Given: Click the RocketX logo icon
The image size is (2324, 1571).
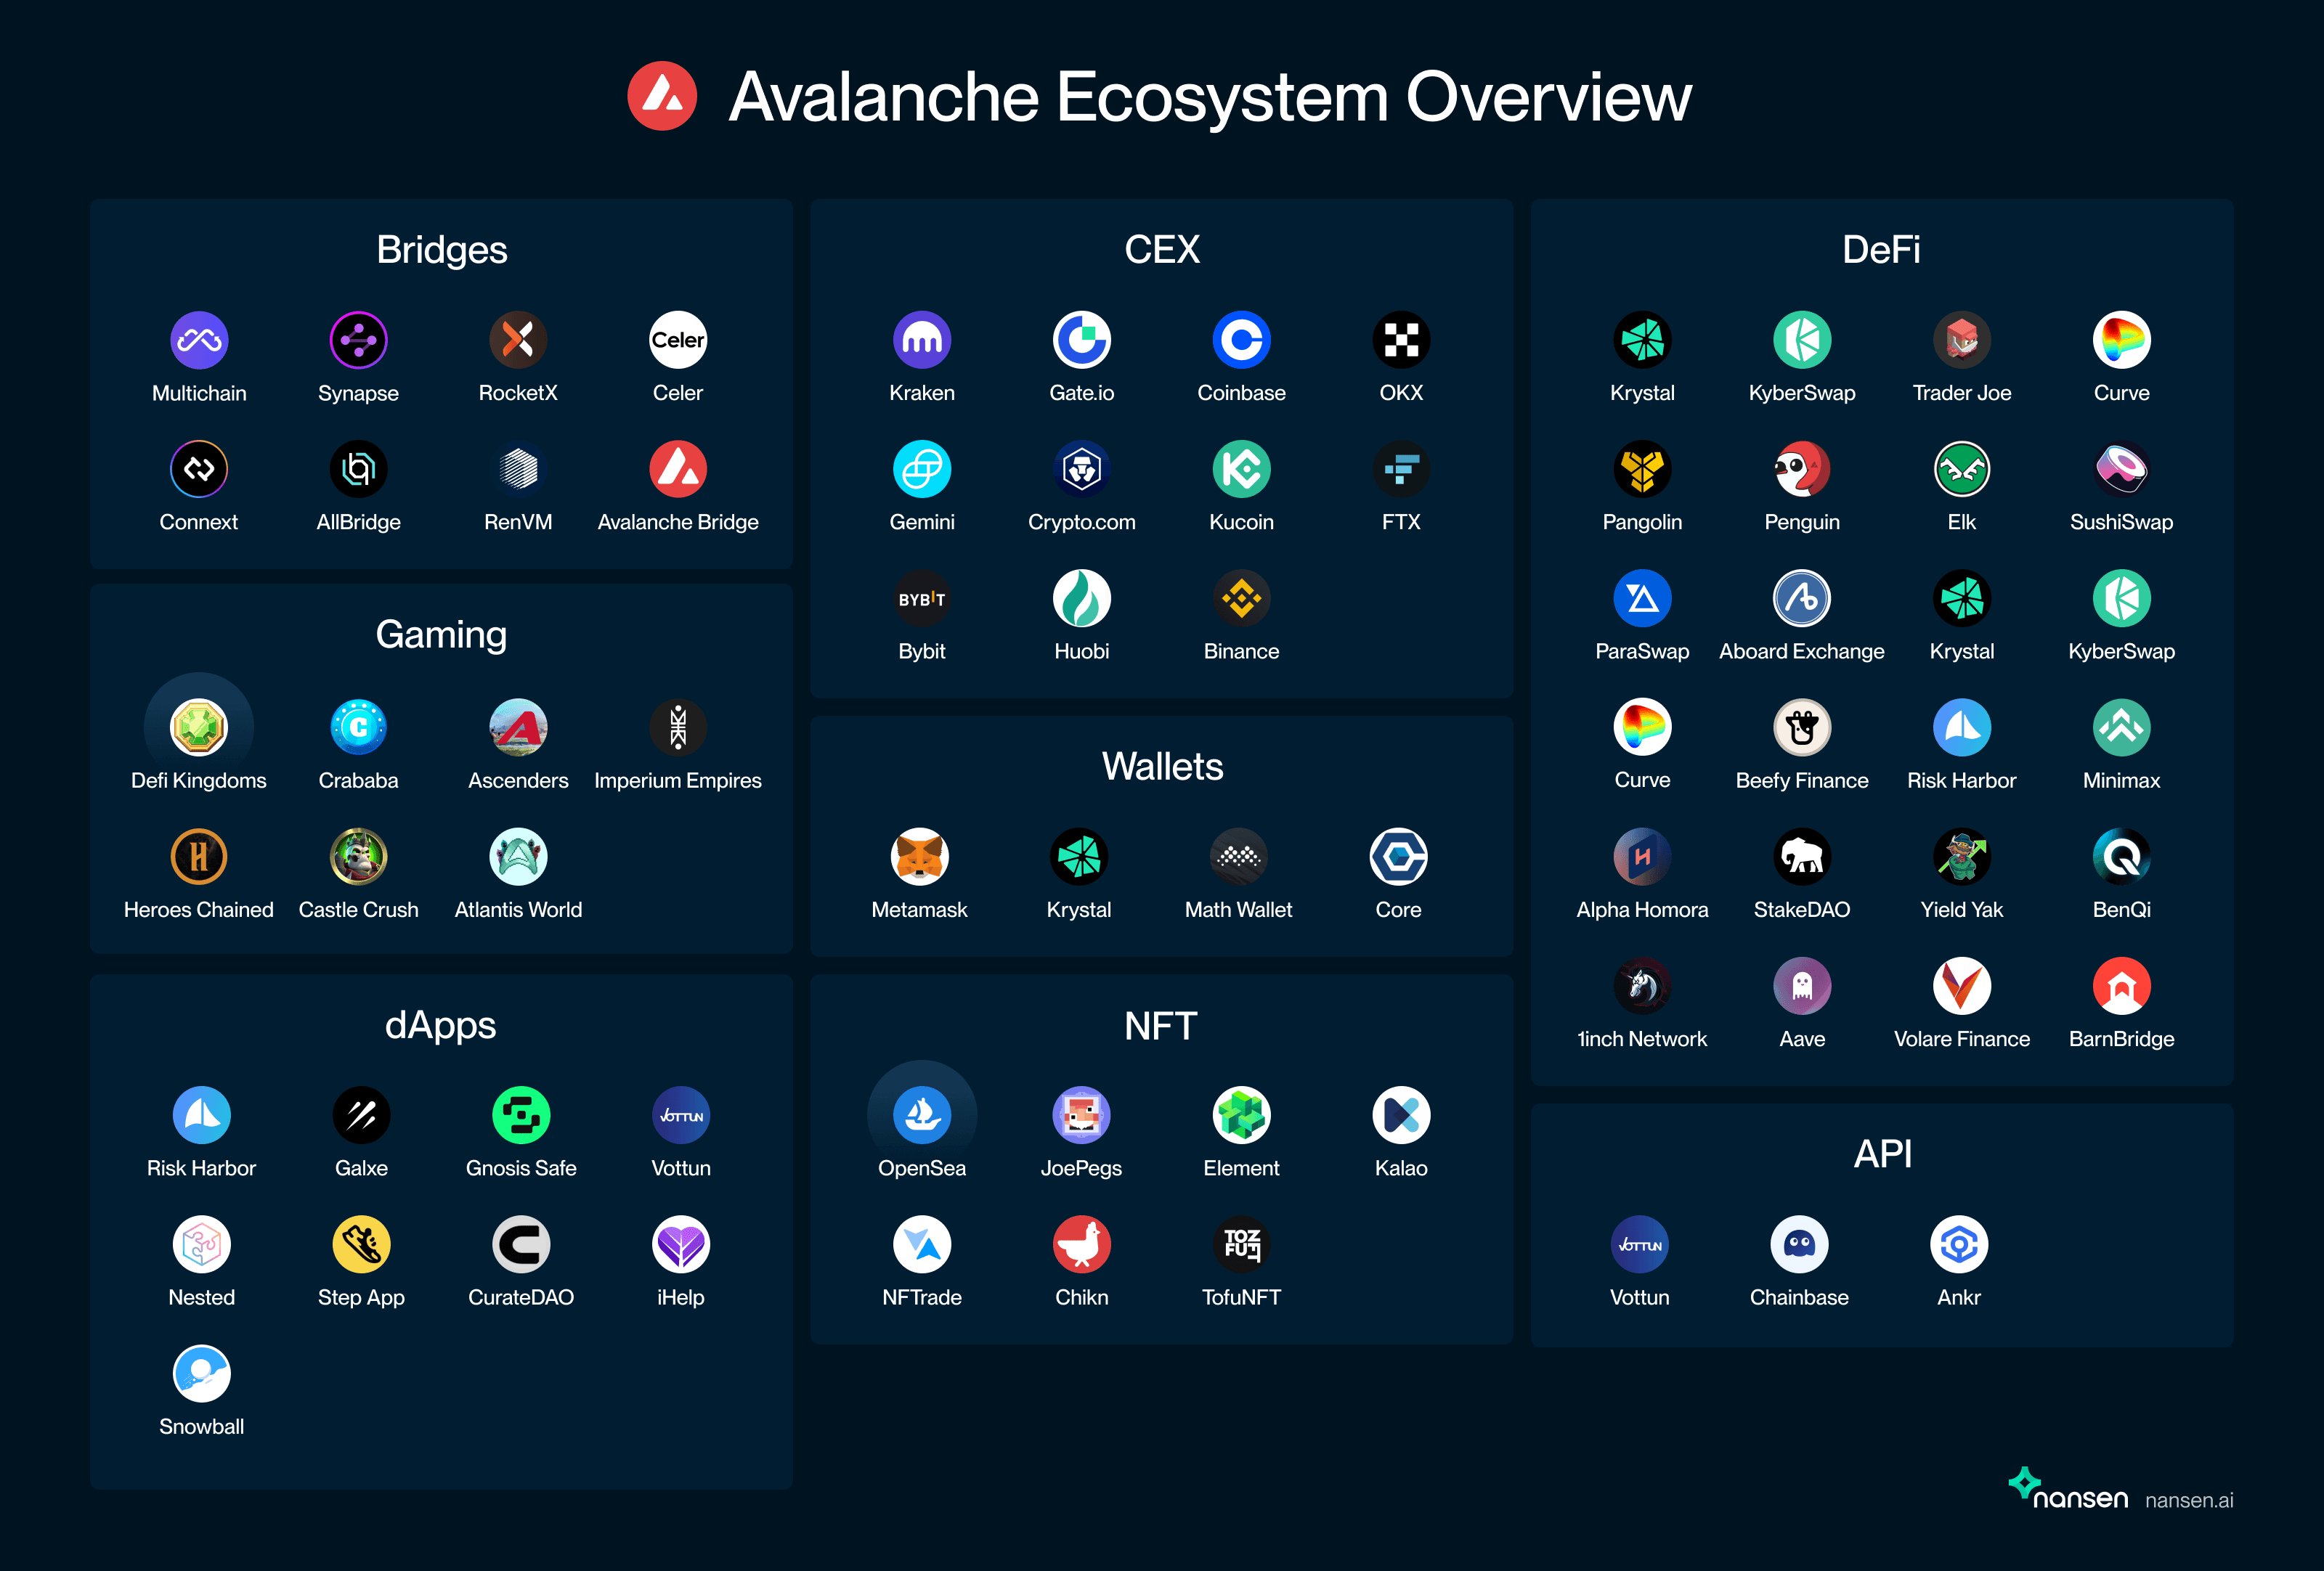Looking at the screenshot, I should [x=518, y=340].
